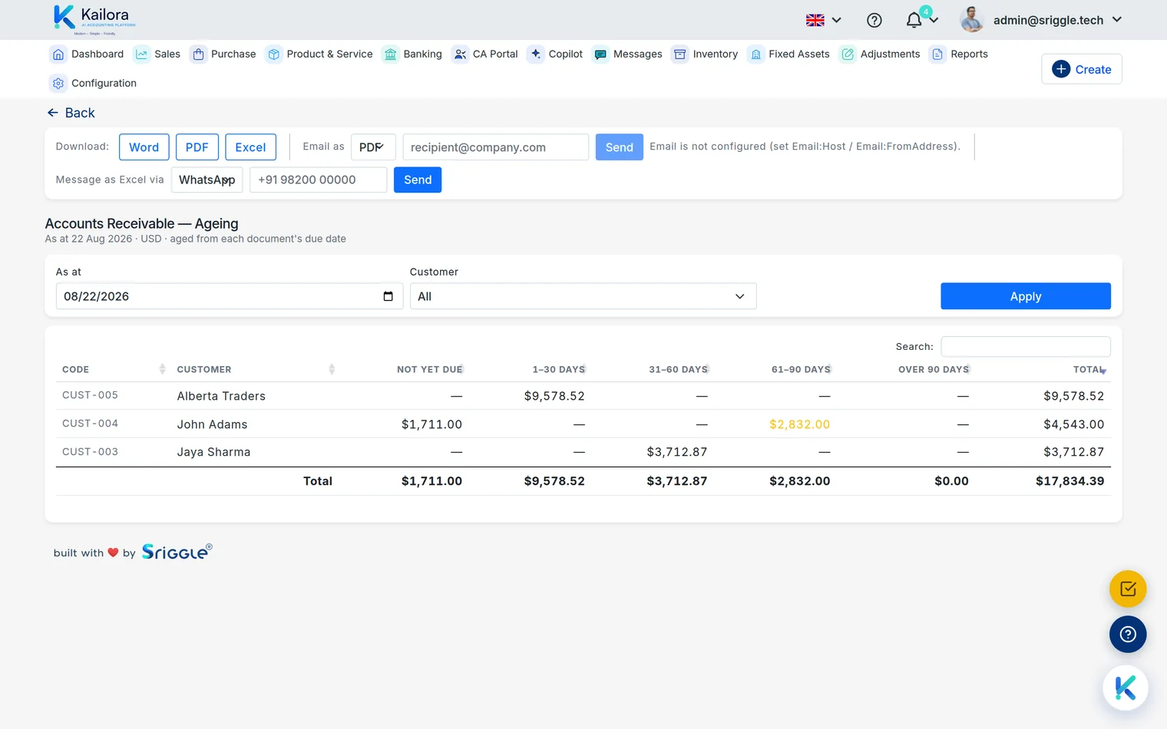Sort by the CODE column arrows

coord(162,369)
